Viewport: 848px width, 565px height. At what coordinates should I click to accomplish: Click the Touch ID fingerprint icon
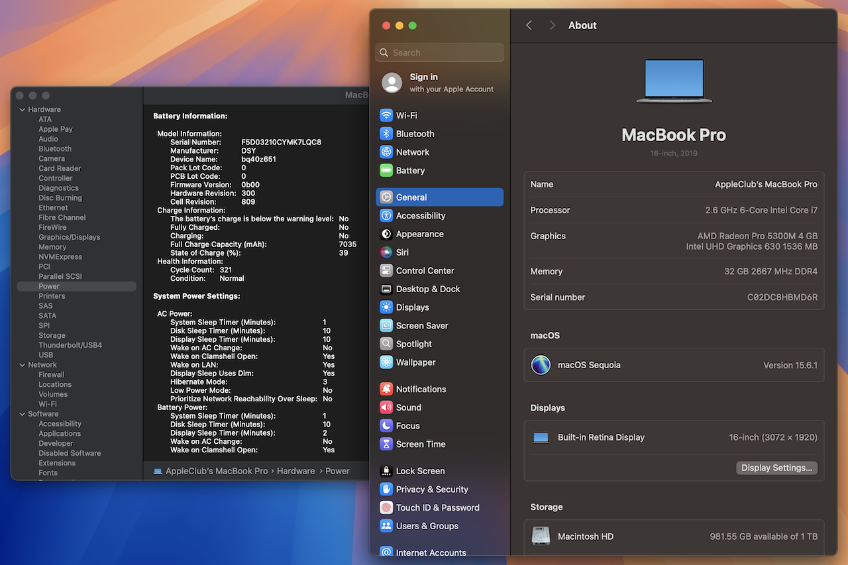[386, 508]
